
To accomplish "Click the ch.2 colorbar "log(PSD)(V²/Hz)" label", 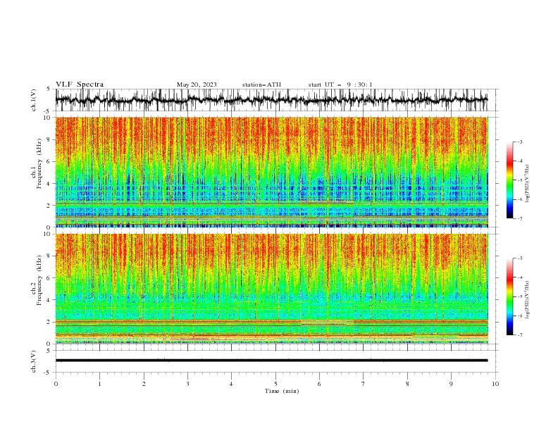I will [528, 300].
